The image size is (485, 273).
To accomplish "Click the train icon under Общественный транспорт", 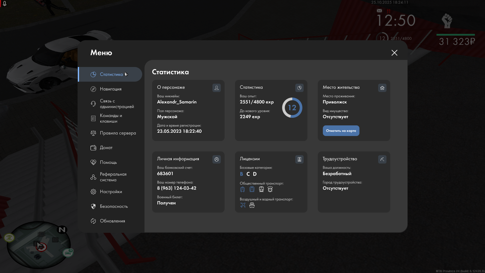I will pyautogui.click(x=261, y=189).
